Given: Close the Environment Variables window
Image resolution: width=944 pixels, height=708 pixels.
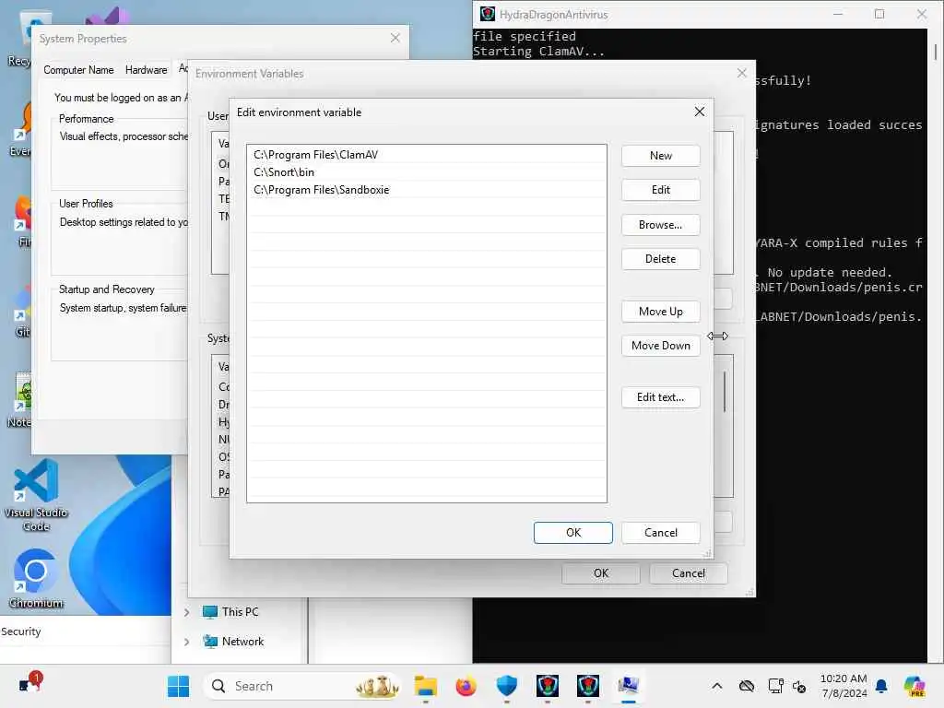Looking at the screenshot, I should coord(742,73).
